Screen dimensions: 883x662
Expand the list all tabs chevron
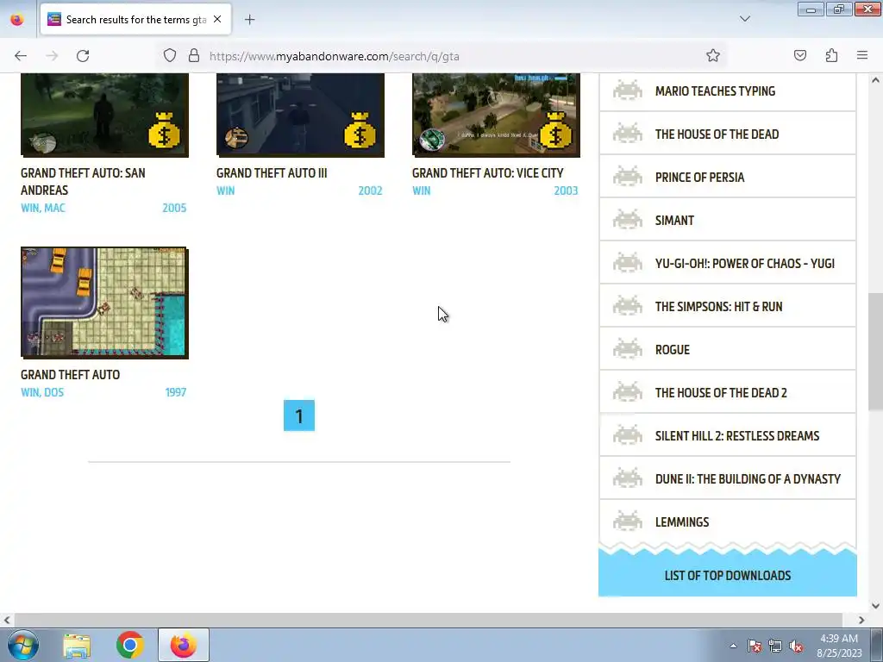click(744, 19)
